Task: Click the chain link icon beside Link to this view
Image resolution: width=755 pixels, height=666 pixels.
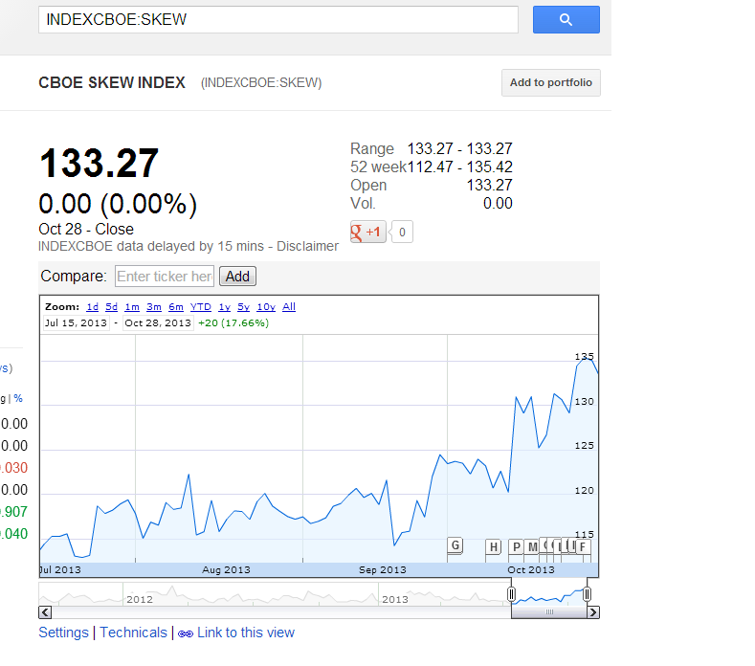Action: pos(185,633)
